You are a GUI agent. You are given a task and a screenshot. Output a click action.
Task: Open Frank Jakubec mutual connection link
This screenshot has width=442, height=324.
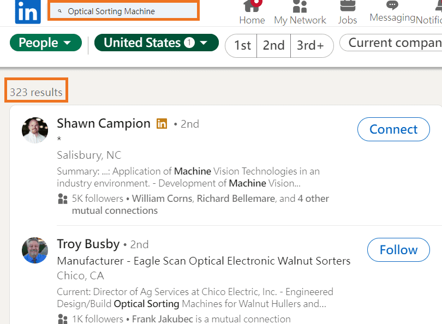click(x=163, y=319)
